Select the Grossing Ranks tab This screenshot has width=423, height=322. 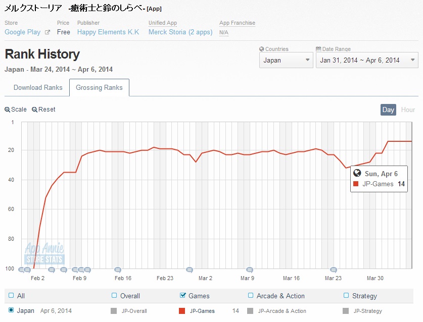(x=99, y=87)
